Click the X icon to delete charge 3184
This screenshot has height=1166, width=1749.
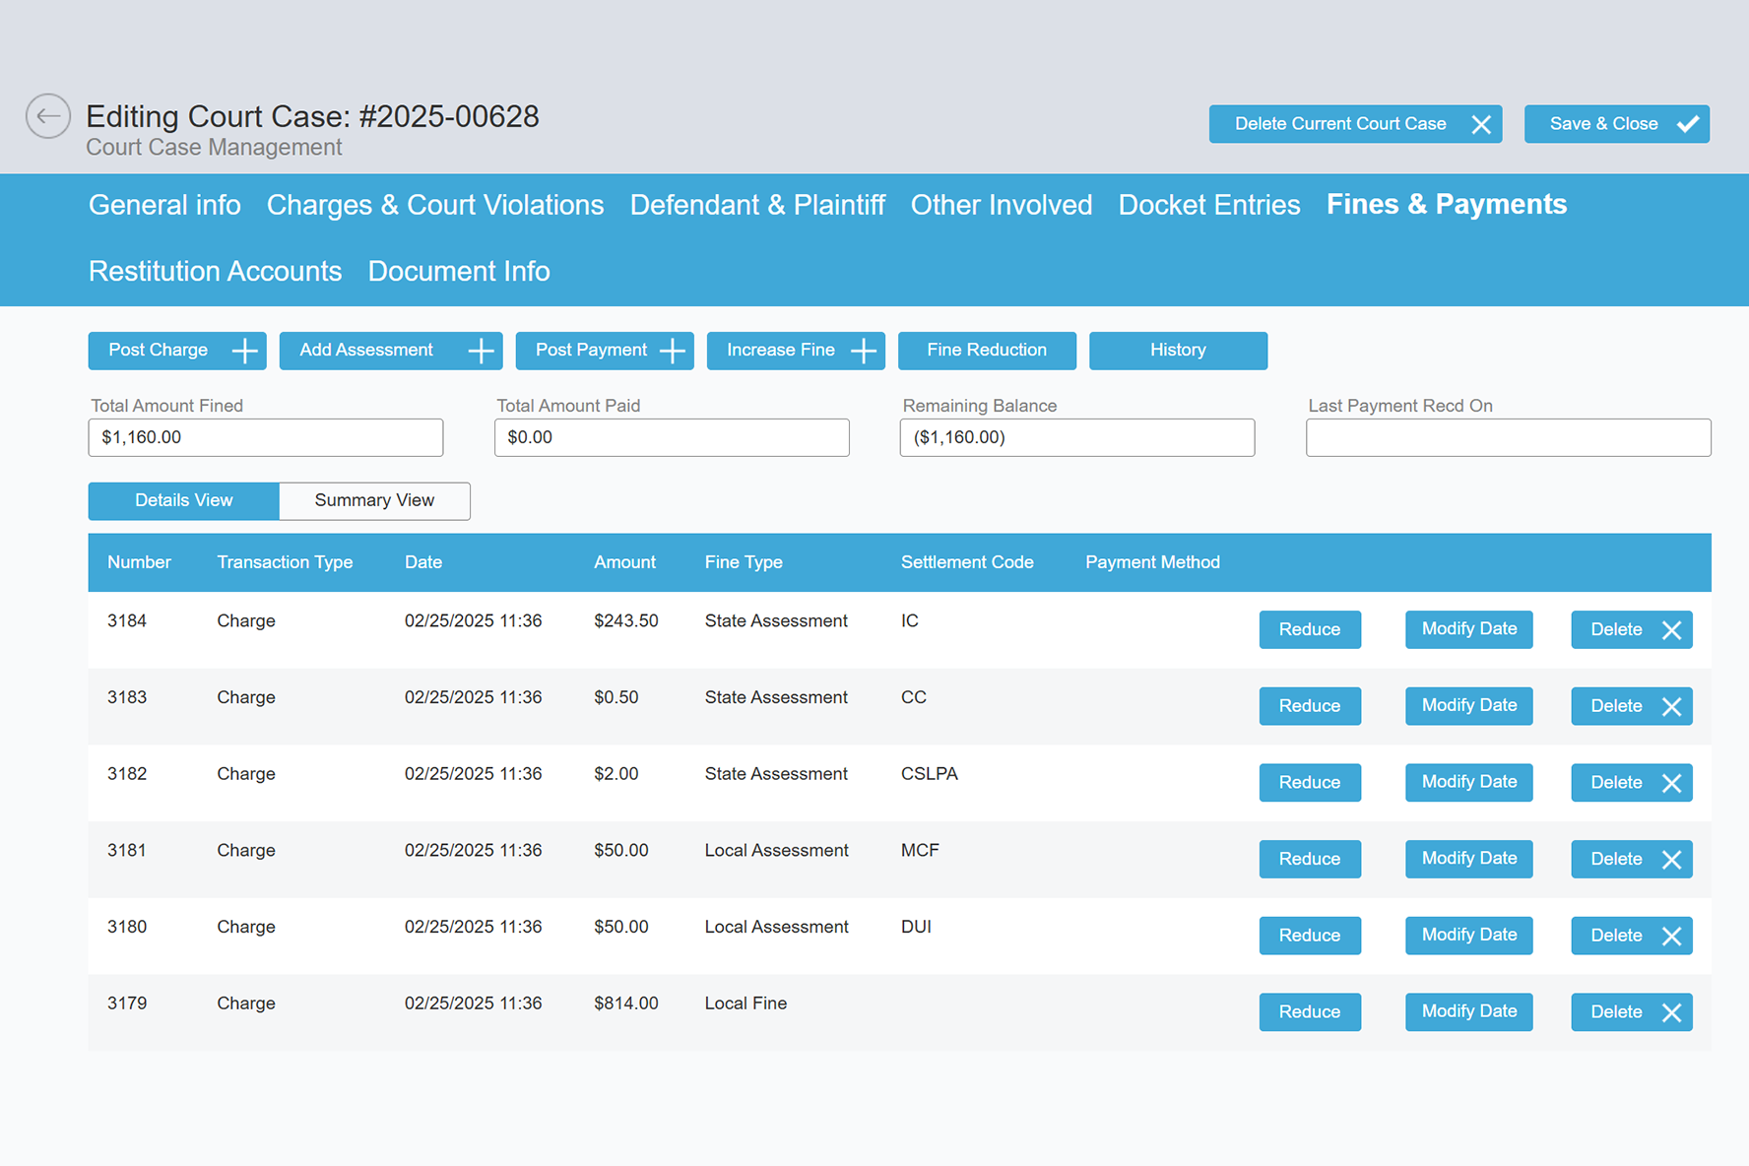(1671, 629)
